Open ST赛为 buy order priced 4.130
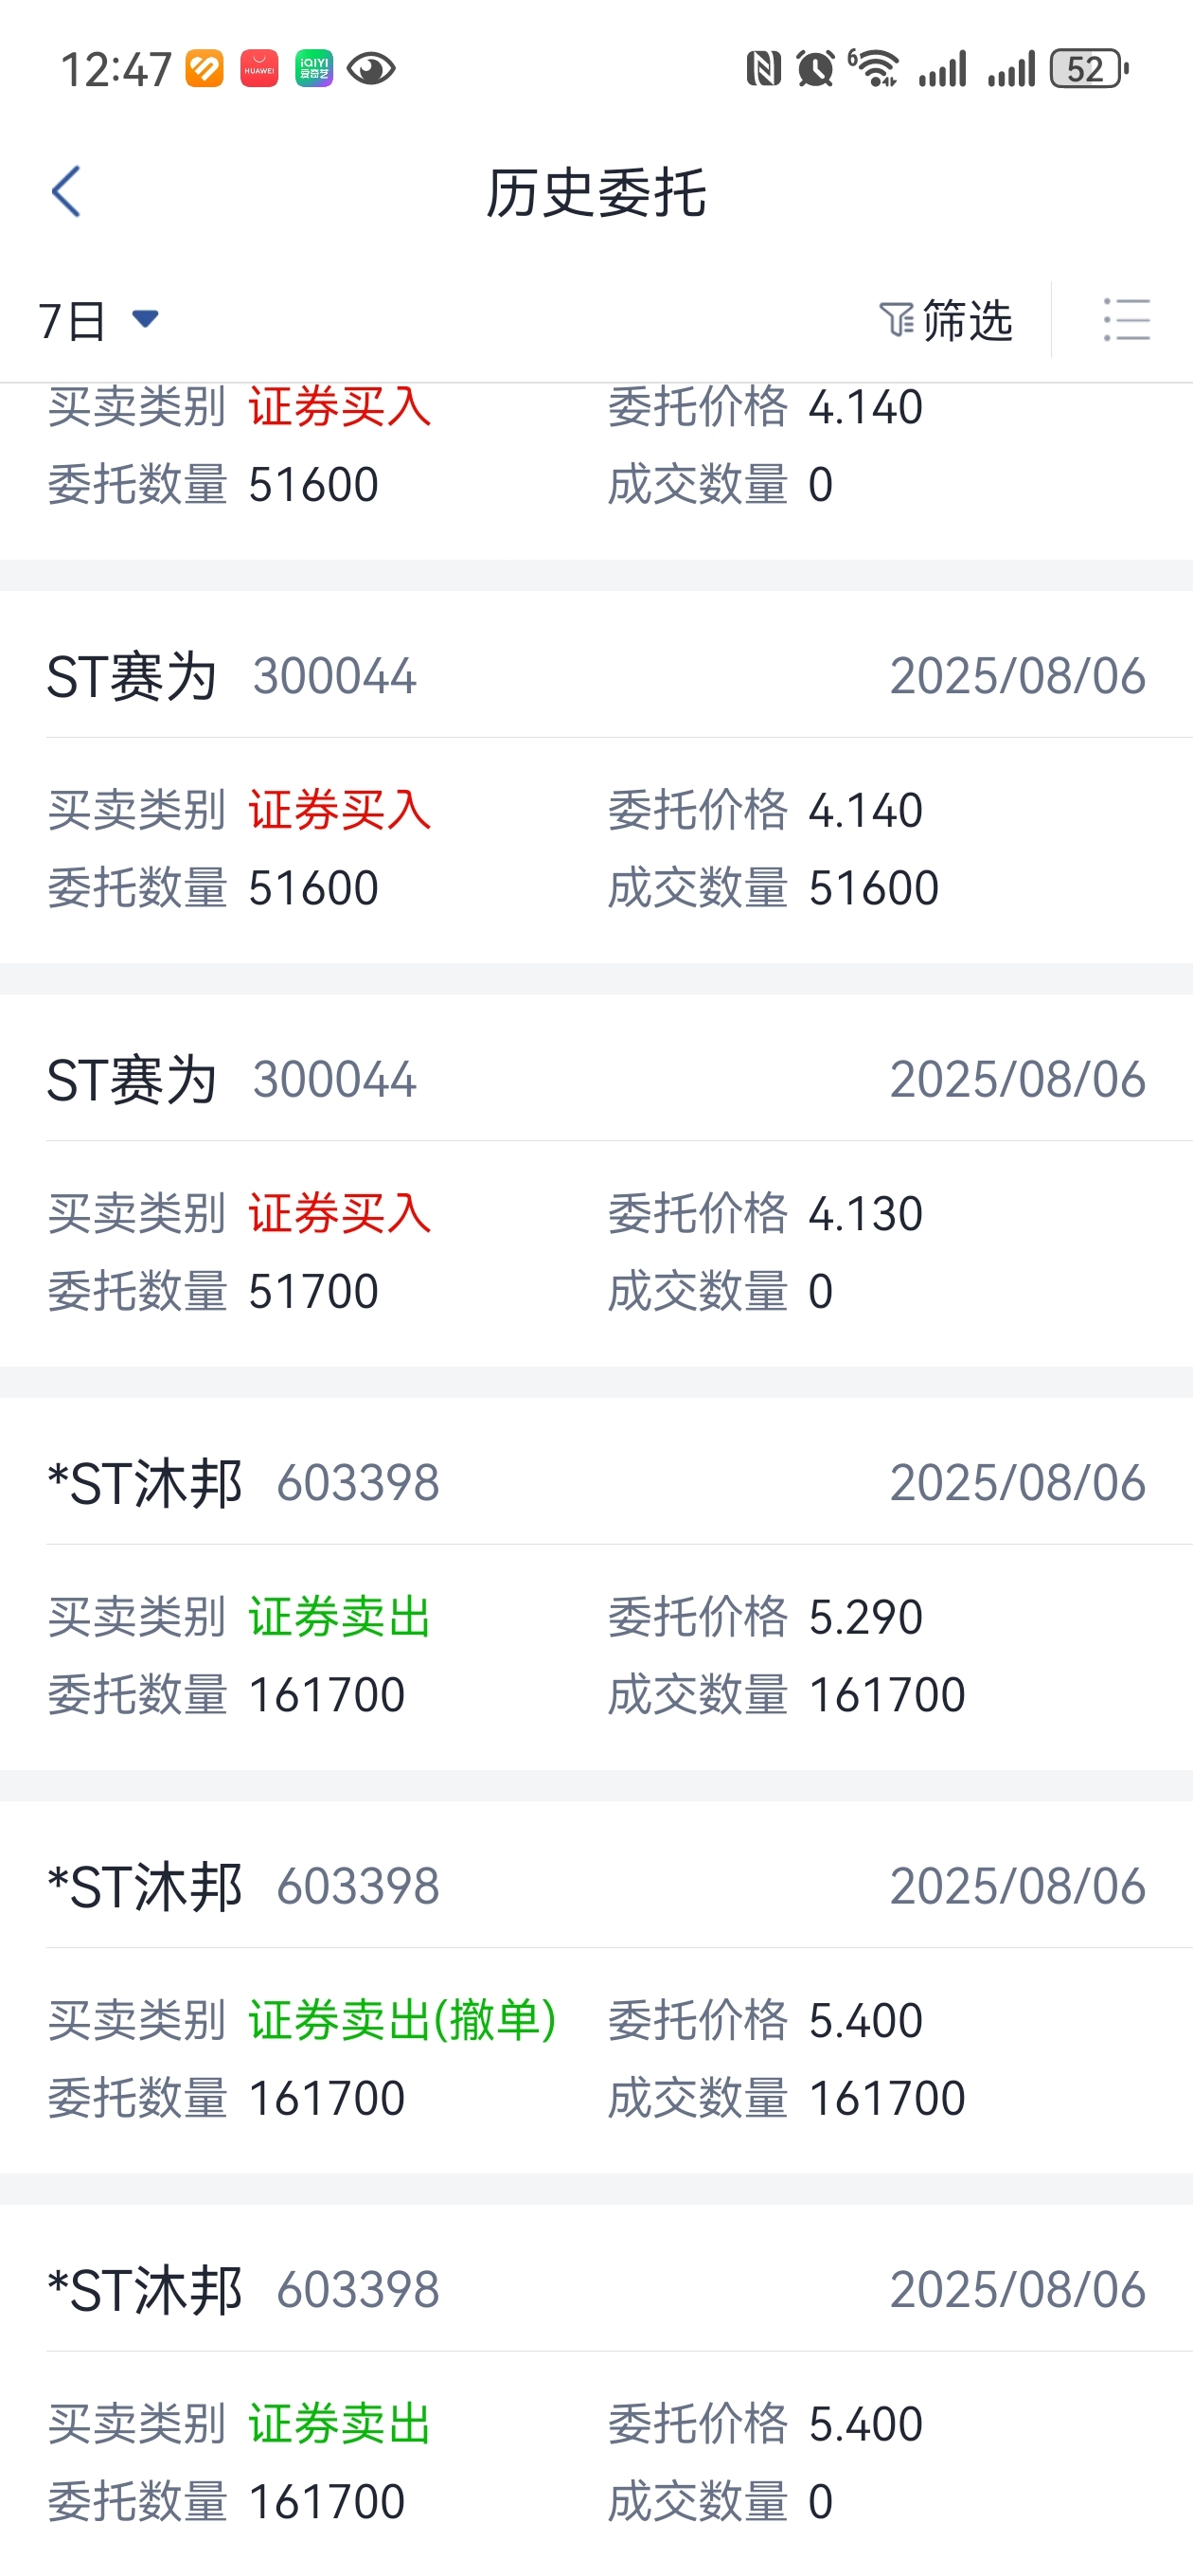 coord(596,1181)
